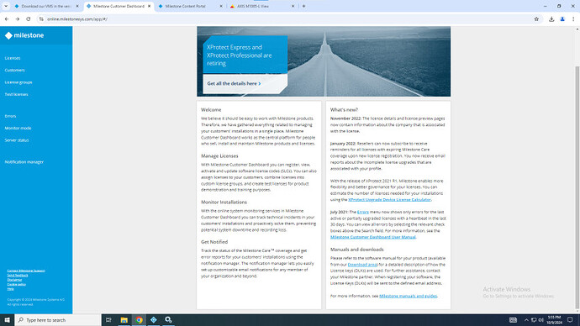Open the touch keyboard tray icon
Viewport: 580px width, 326px height.
point(513,320)
